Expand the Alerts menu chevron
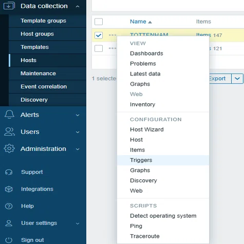244x244 pixels. point(78,115)
